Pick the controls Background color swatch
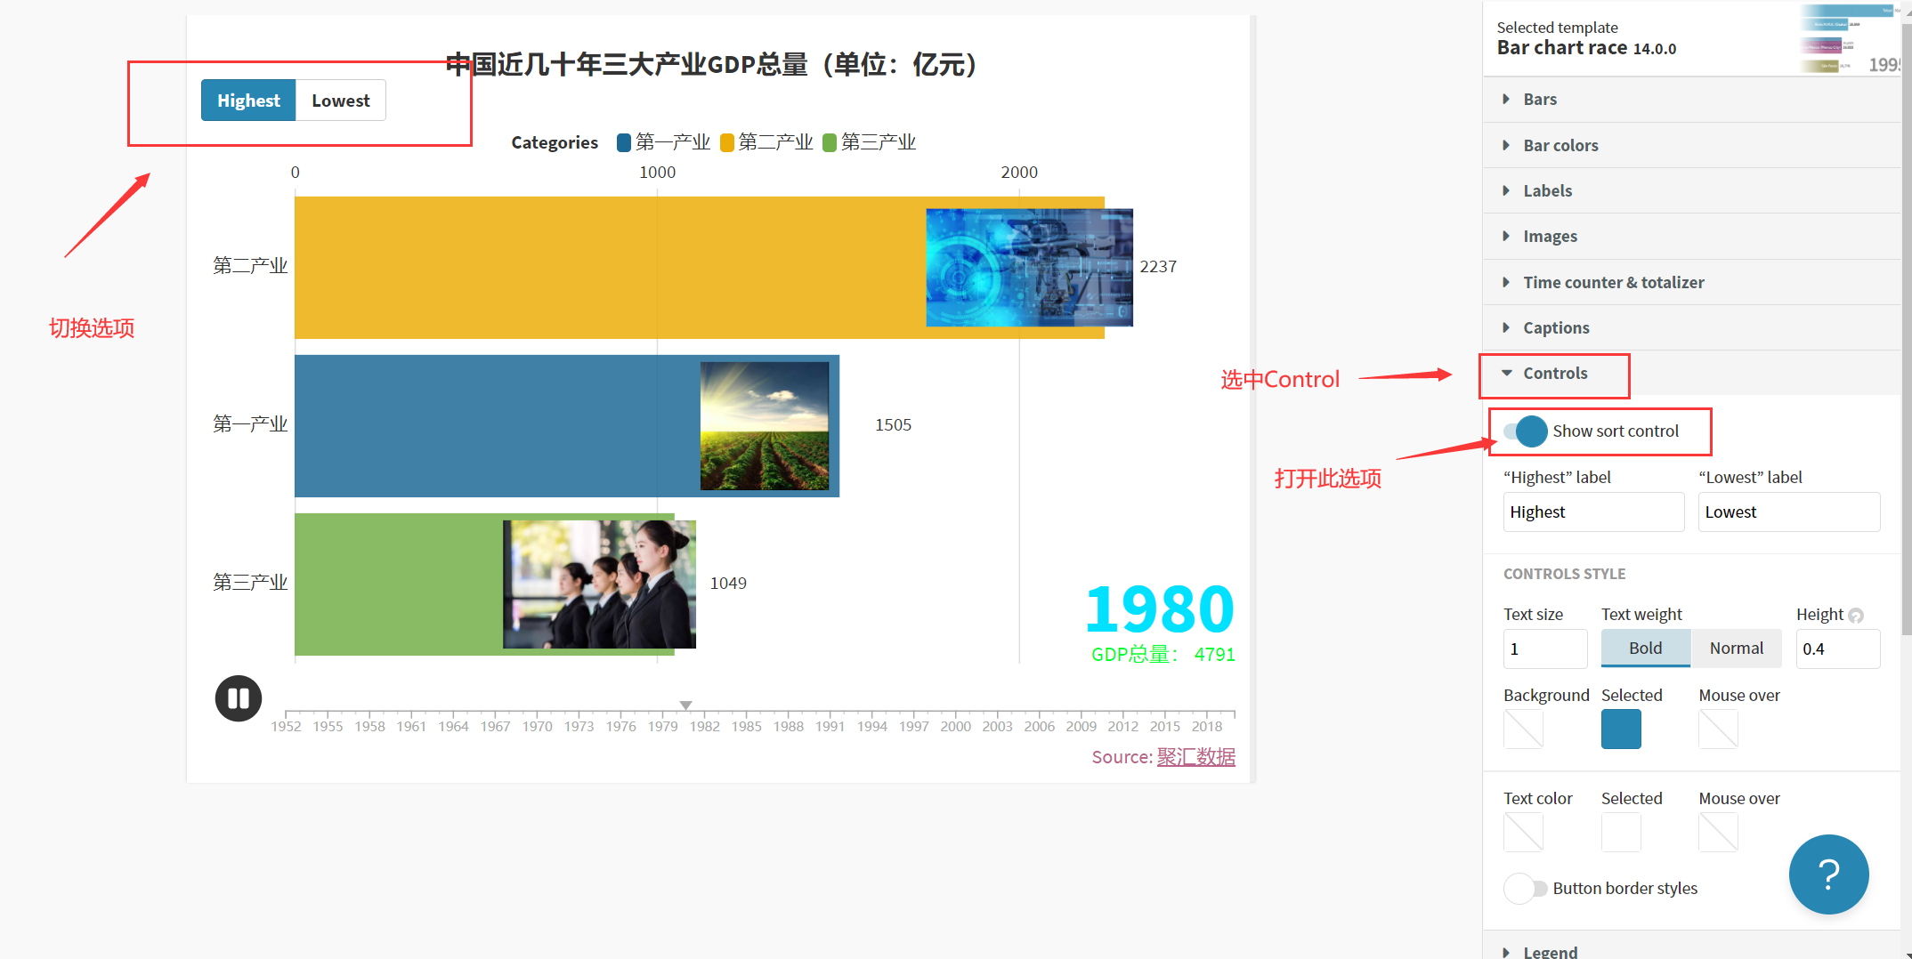Screen dimensions: 1912x959 [x=1523, y=729]
